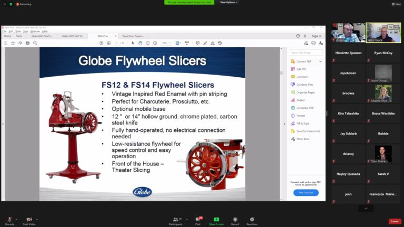This screenshot has height=227, width=404.
Task: Click the green encryption shield icon
Action: [11, 4]
